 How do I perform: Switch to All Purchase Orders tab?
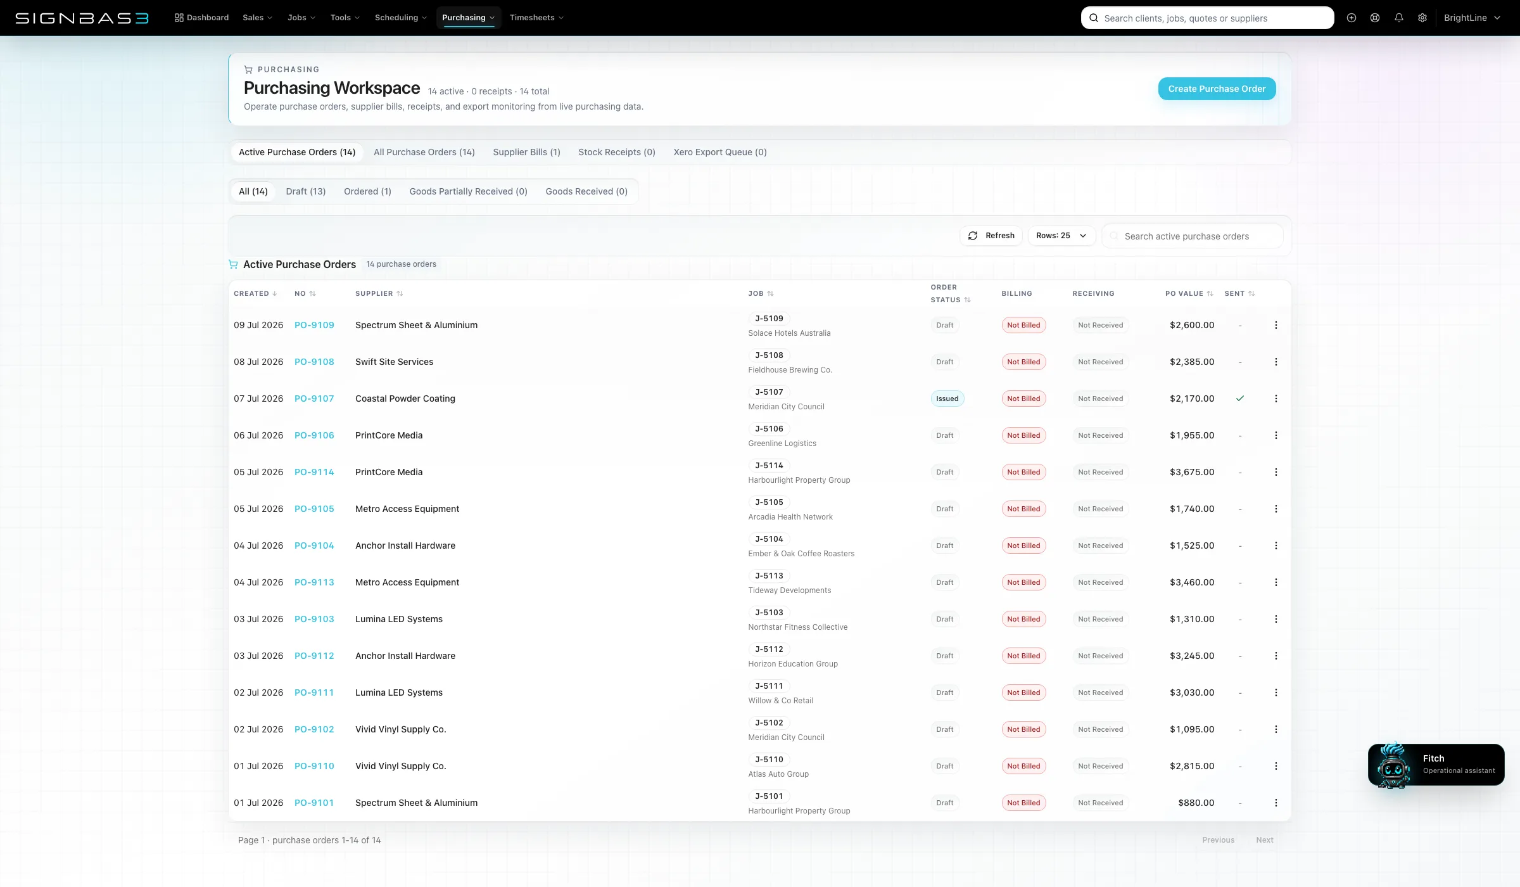coord(424,152)
